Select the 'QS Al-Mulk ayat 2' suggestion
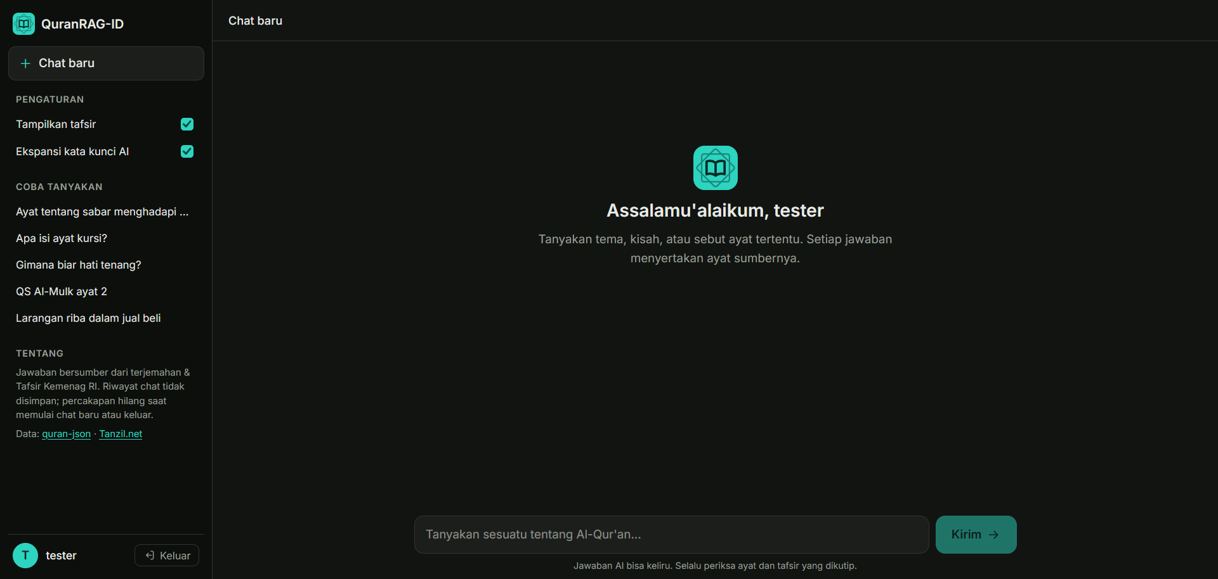The height and width of the screenshot is (579, 1218). (62, 291)
